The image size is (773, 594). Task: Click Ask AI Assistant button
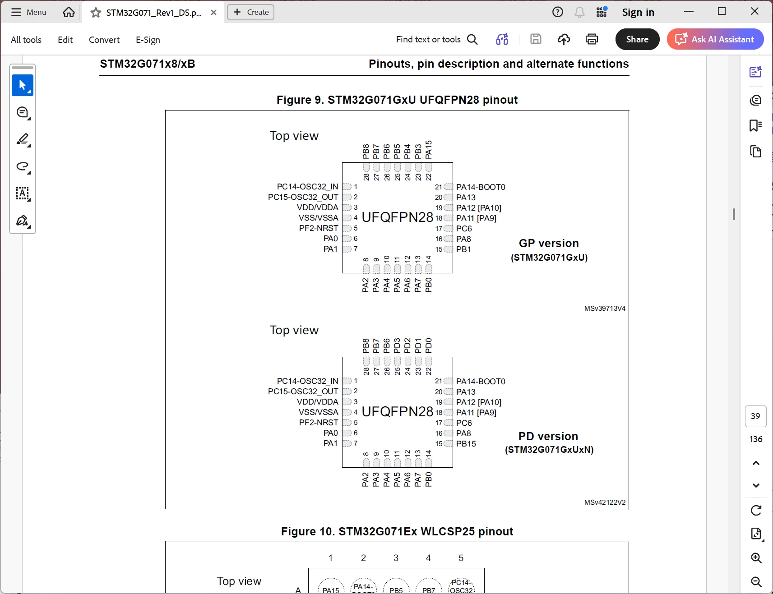(x=715, y=39)
